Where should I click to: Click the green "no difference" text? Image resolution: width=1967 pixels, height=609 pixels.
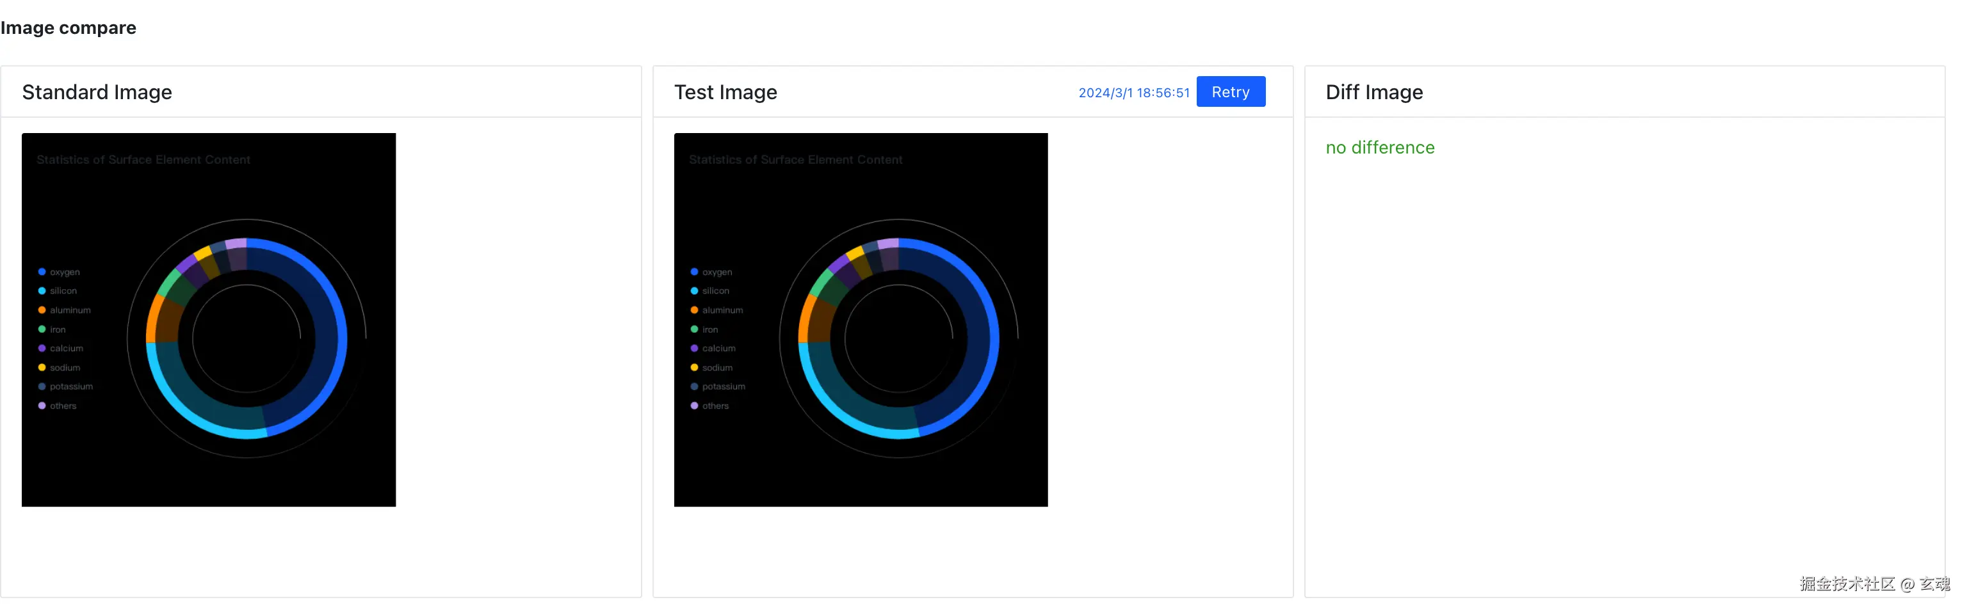[x=1379, y=147]
